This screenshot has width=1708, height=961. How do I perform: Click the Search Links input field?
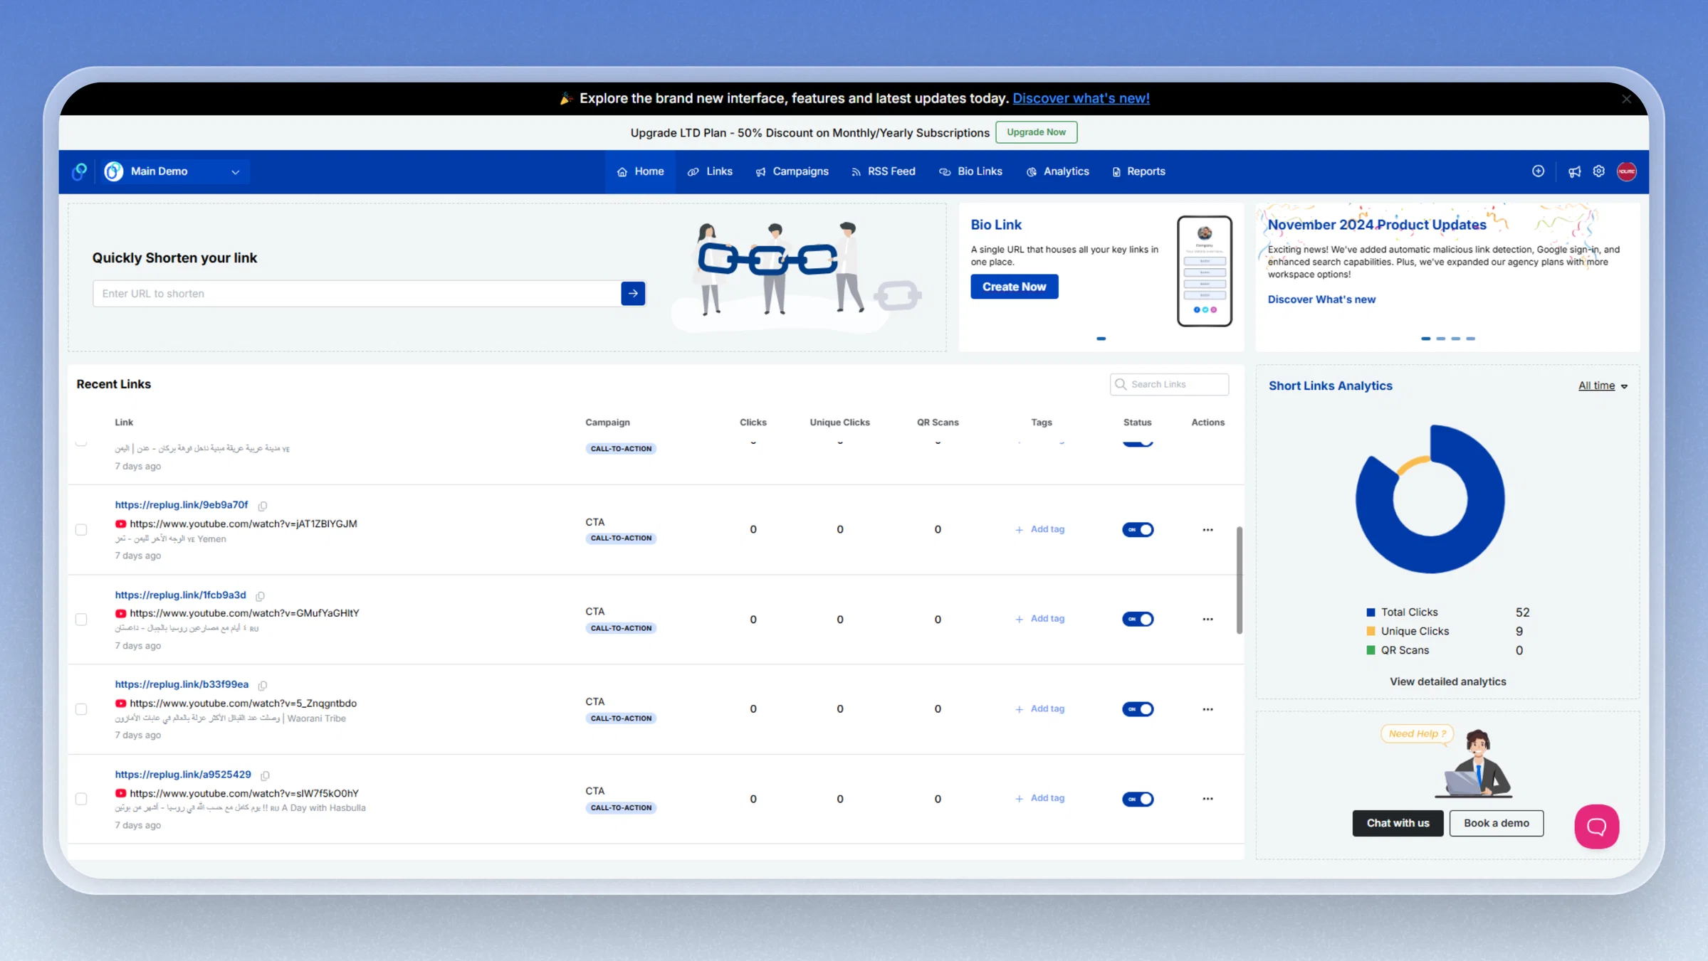(x=1169, y=384)
